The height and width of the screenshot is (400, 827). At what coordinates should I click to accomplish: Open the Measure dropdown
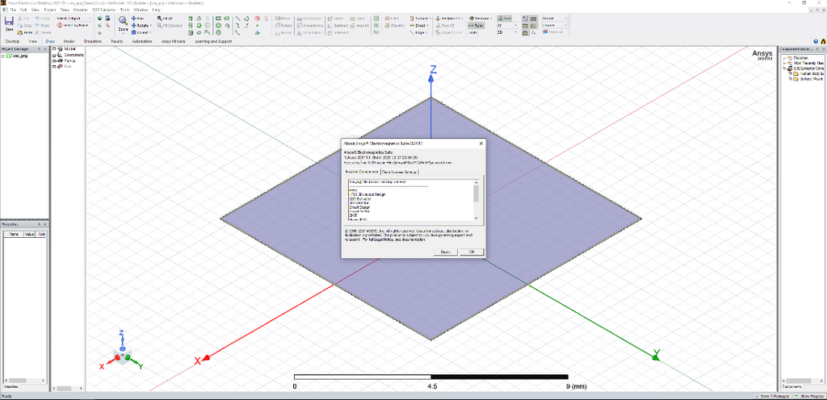point(492,19)
